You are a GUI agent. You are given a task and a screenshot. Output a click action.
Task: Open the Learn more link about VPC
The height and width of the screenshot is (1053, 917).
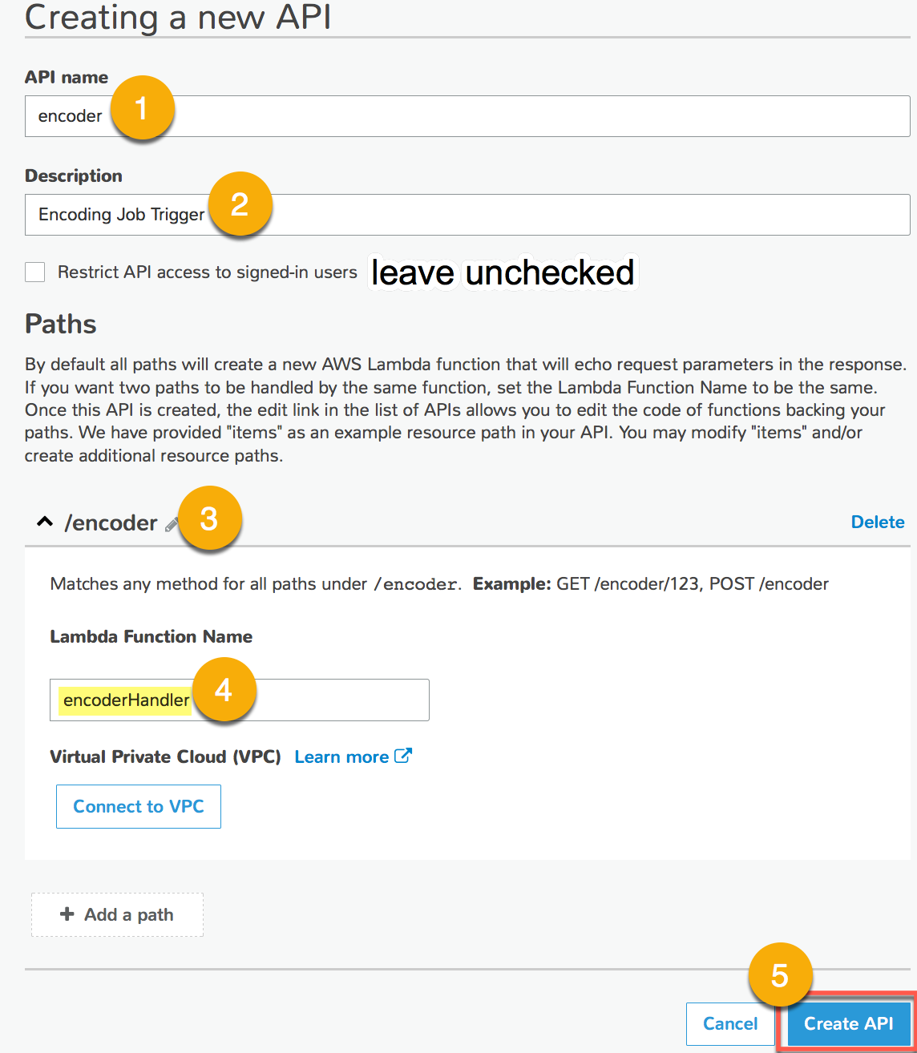(342, 756)
